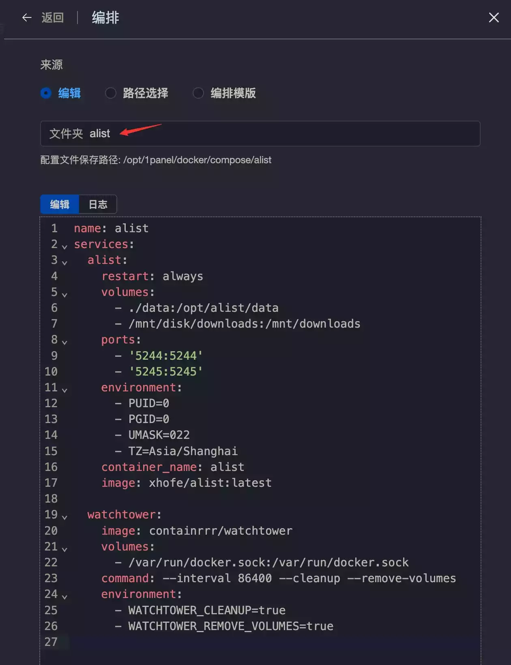Viewport: 511px width, 665px height.
Task: Select the 路径选择 radio option
Action: [111, 93]
